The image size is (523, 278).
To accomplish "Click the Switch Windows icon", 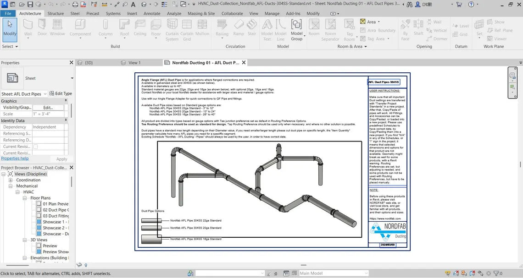I will (183, 4).
